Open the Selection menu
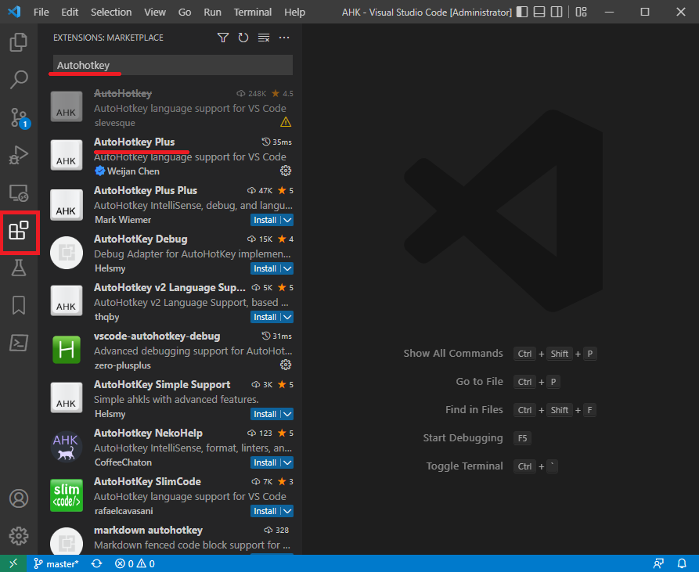The height and width of the screenshot is (572, 699). [111, 12]
